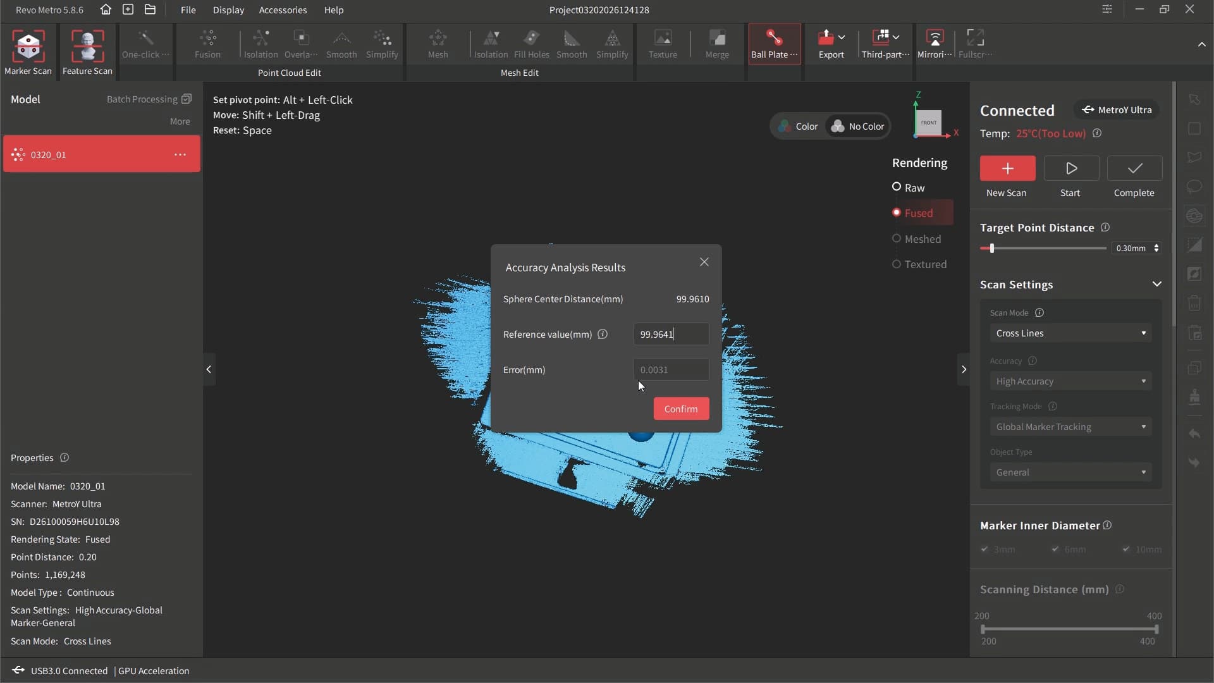Image resolution: width=1214 pixels, height=683 pixels.
Task: Click the settings sliders icon in title bar
Action: point(1107,9)
